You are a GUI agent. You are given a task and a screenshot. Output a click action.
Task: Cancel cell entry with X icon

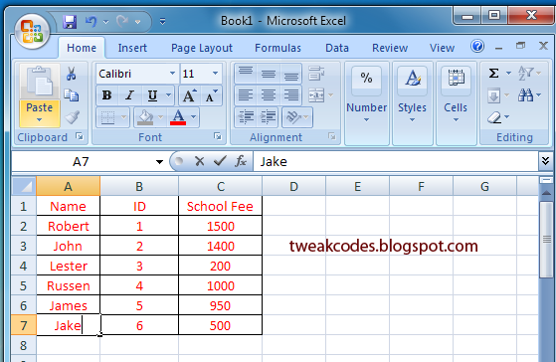click(x=200, y=161)
